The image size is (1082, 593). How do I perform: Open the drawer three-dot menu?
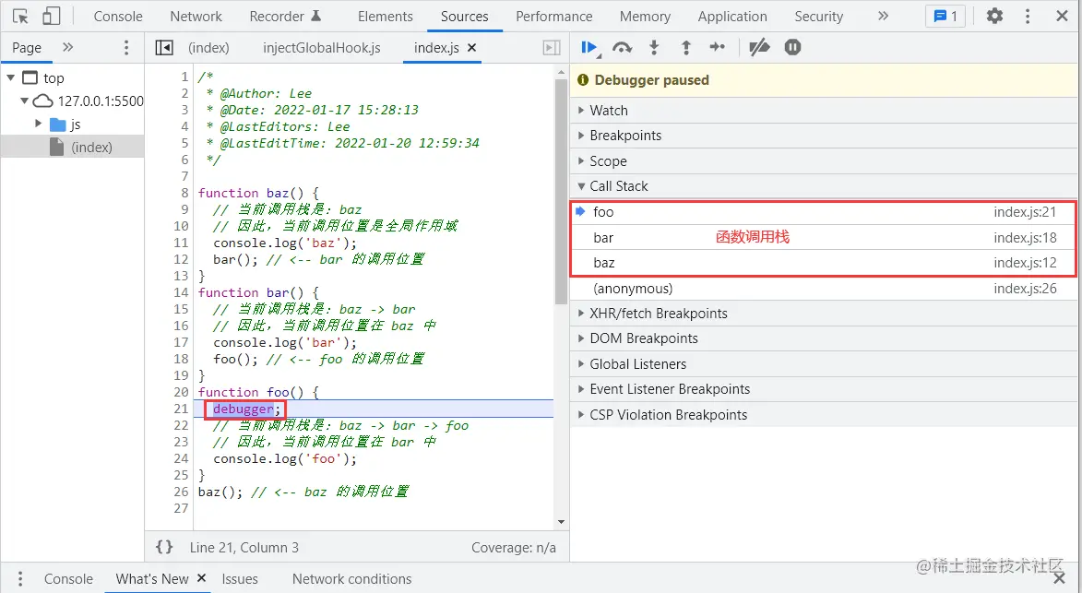[20, 578]
